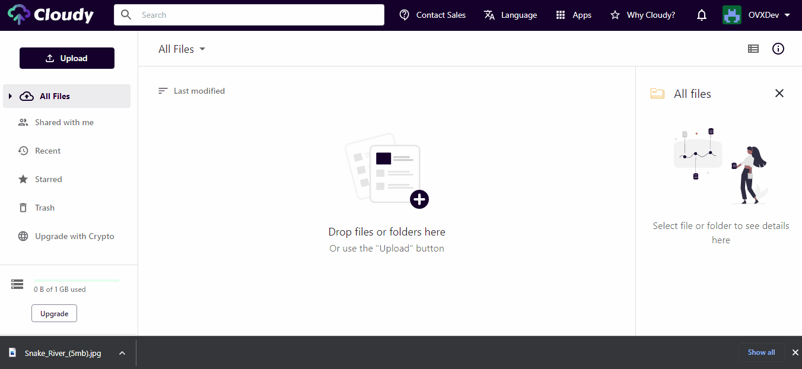Select All Files in the sidebar

click(x=66, y=96)
